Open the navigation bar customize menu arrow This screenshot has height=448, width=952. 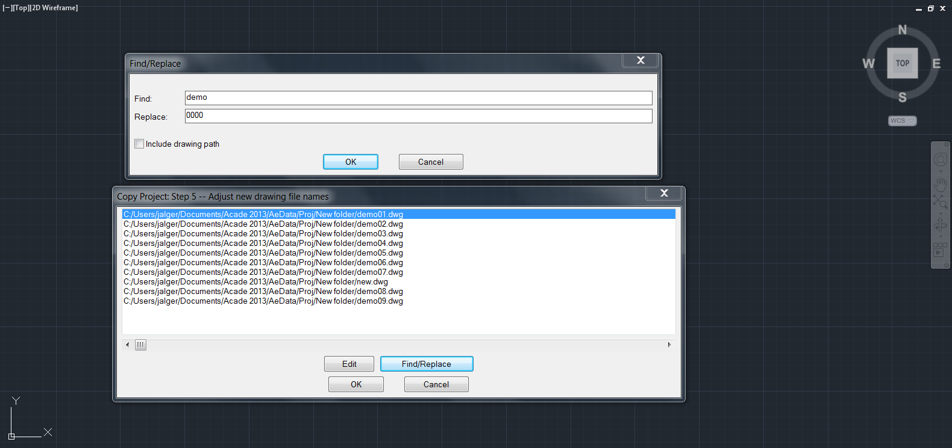coord(947,265)
